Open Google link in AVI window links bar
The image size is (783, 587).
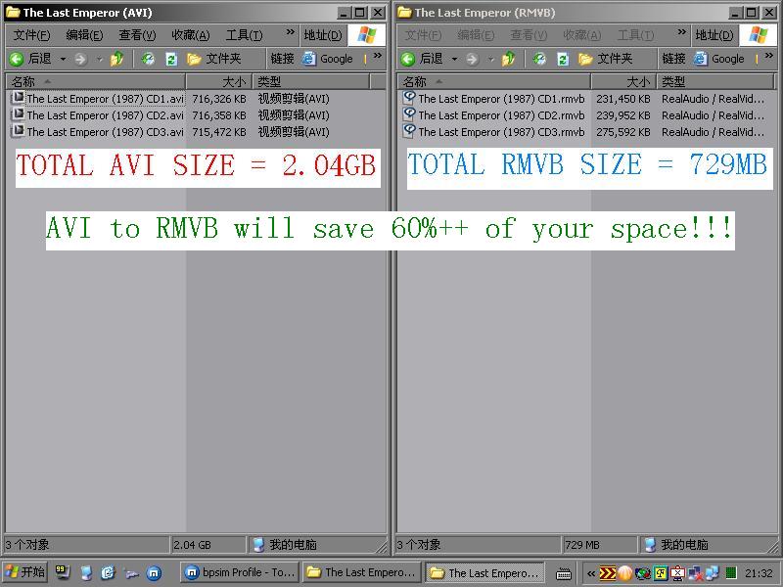tap(328, 59)
